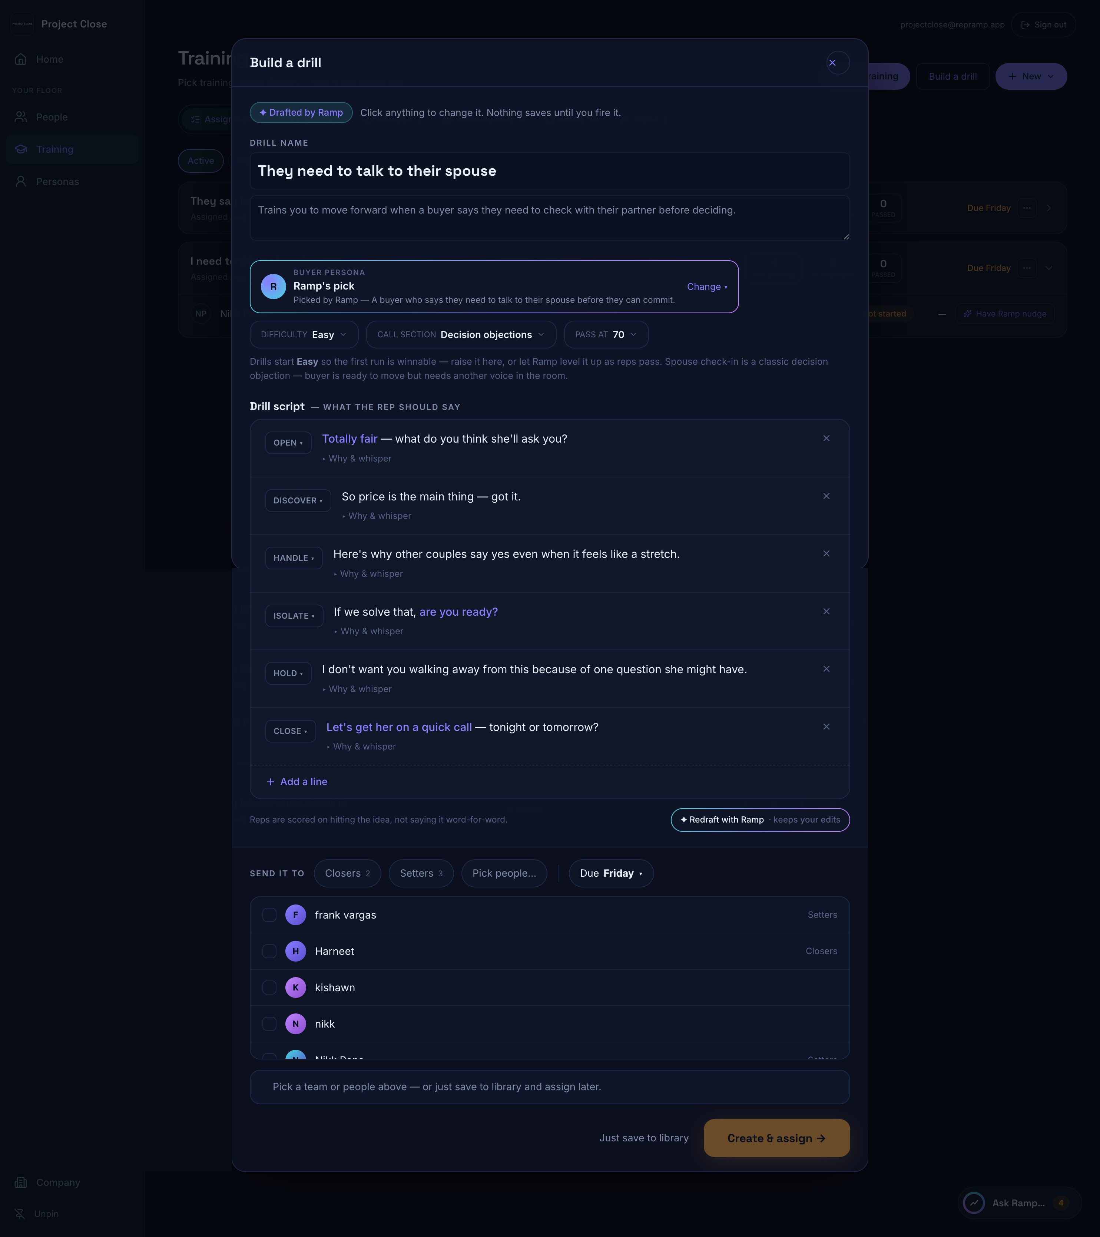The height and width of the screenshot is (1237, 1100).
Task: Open the Pass At score dropdown
Action: click(606, 335)
